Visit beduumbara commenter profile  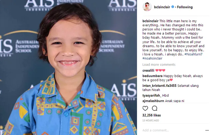coord(152,76)
